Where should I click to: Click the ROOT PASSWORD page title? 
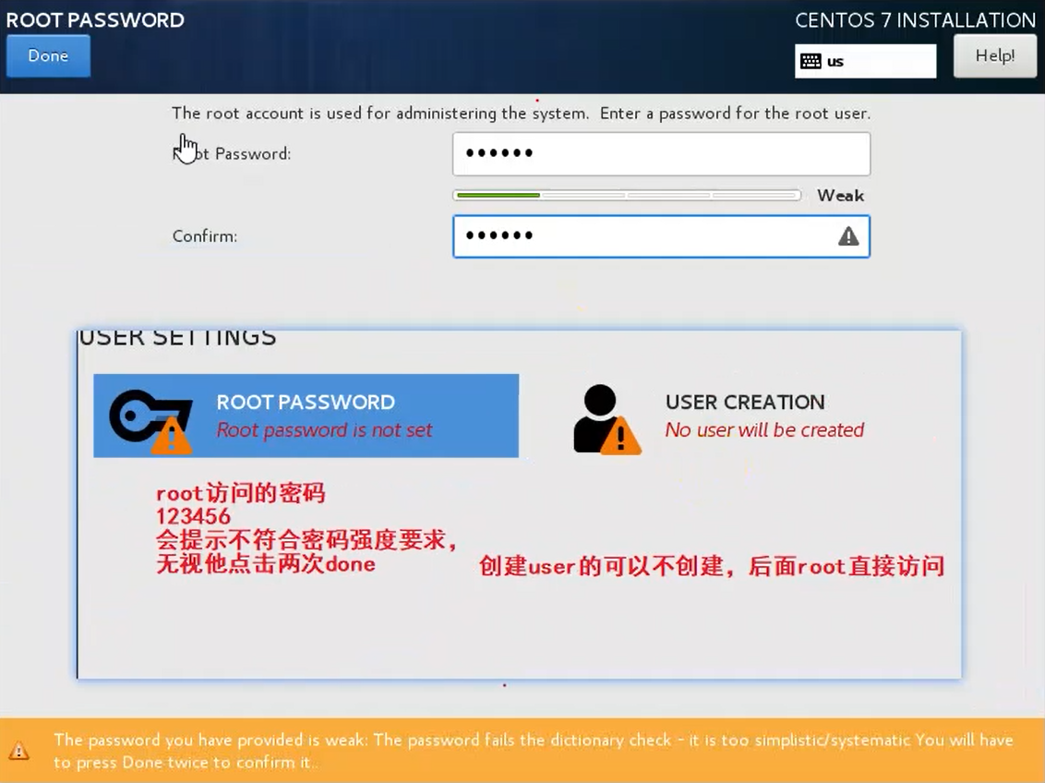click(x=95, y=20)
